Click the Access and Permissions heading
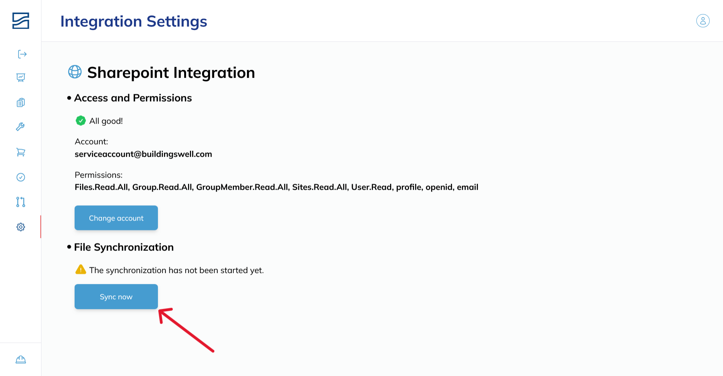The image size is (723, 376). point(133,98)
